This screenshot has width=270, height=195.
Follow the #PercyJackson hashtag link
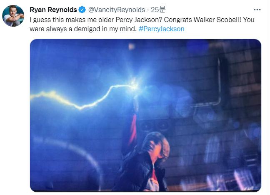click(x=162, y=29)
